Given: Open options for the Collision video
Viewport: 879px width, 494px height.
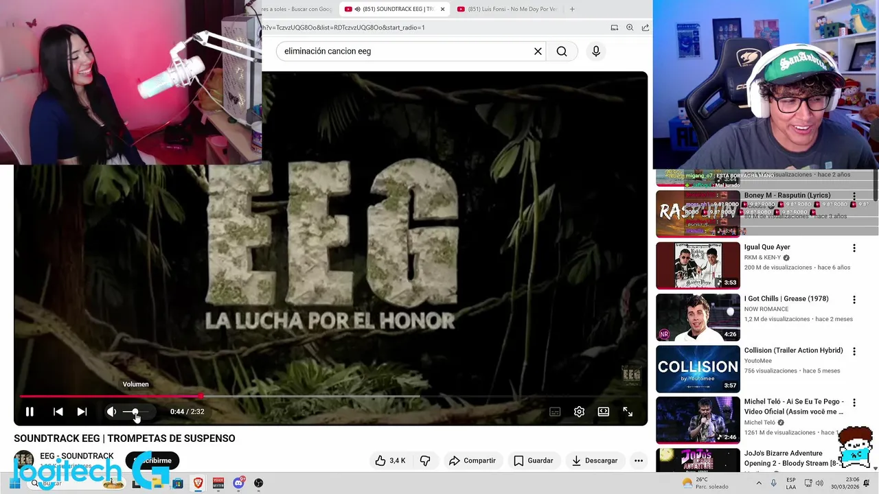Looking at the screenshot, I should [854, 351].
